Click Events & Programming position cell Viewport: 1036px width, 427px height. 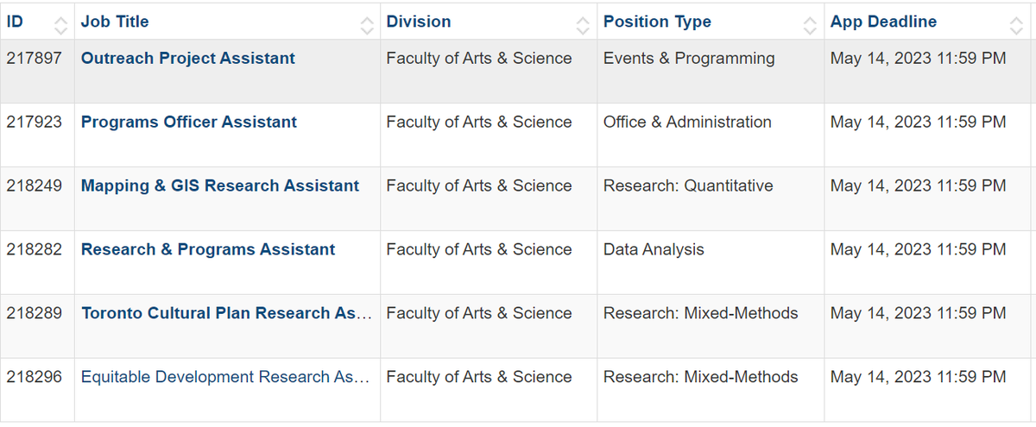pos(689,59)
